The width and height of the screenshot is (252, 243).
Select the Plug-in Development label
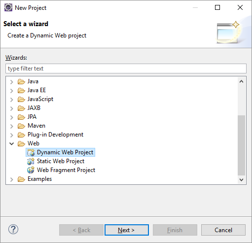click(56, 135)
